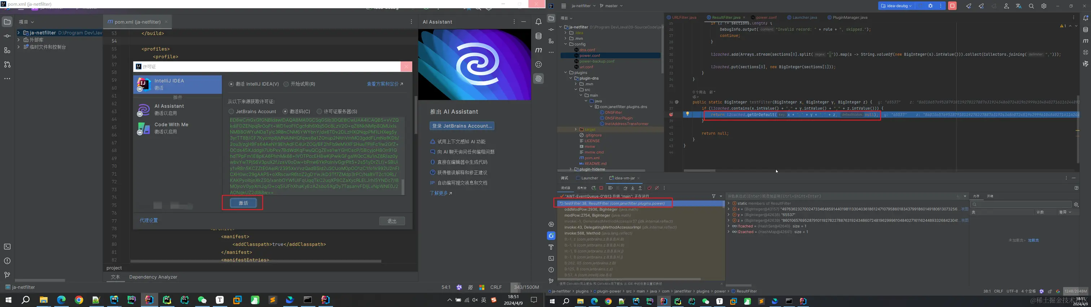Switch to Launcher.java editor tab
This screenshot has width=1091, height=307.
coord(802,17)
